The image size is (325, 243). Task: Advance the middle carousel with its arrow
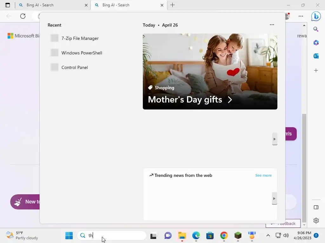[x=275, y=139]
